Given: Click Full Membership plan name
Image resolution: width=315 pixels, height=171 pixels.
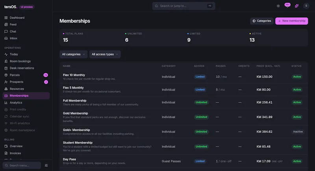Looking at the screenshot, I should point(74,100).
